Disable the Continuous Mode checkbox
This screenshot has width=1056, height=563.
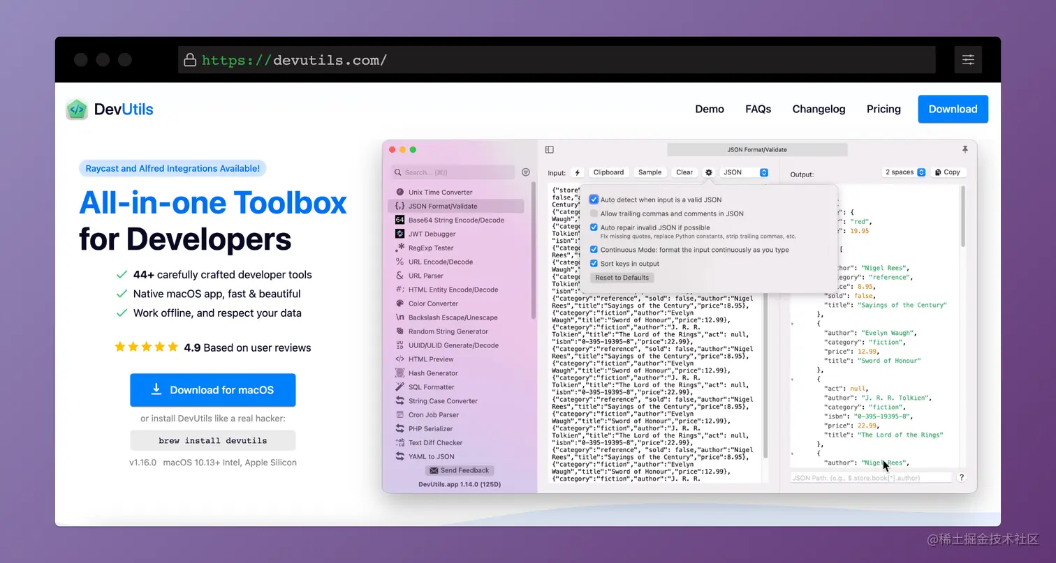(x=594, y=250)
